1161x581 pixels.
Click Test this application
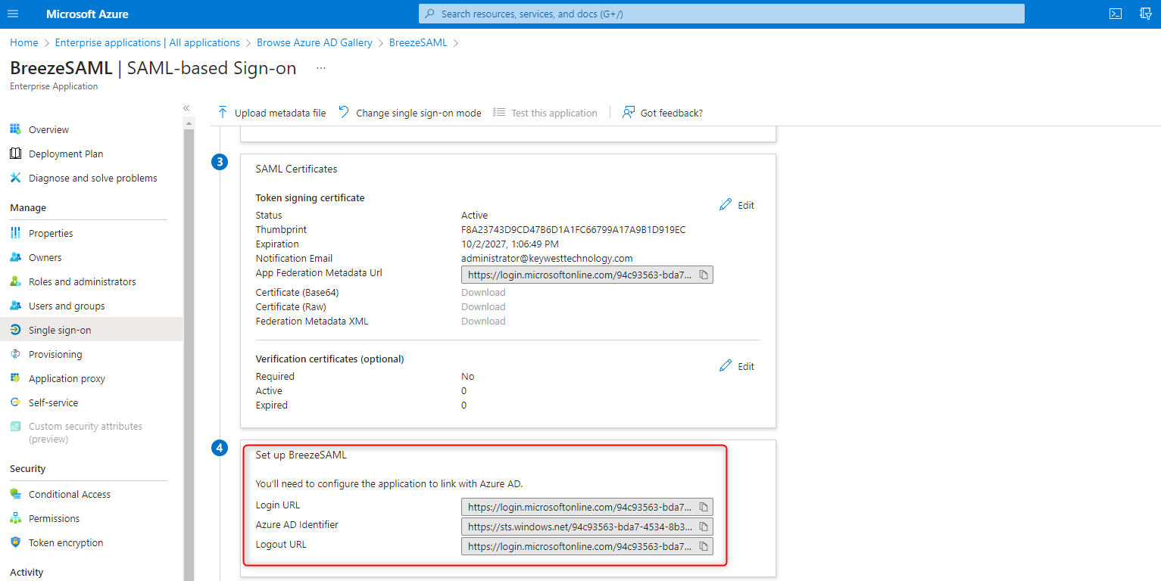545,113
